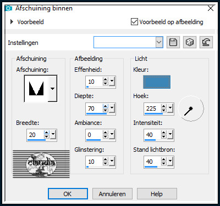This screenshot has width=220, height=206.
Task: Click the Glinstering value field showing 10
Action: pos(95,162)
